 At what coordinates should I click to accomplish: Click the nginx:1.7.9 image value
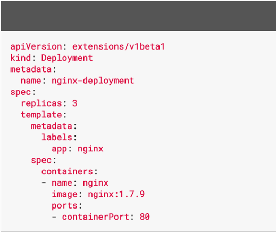(x=116, y=194)
